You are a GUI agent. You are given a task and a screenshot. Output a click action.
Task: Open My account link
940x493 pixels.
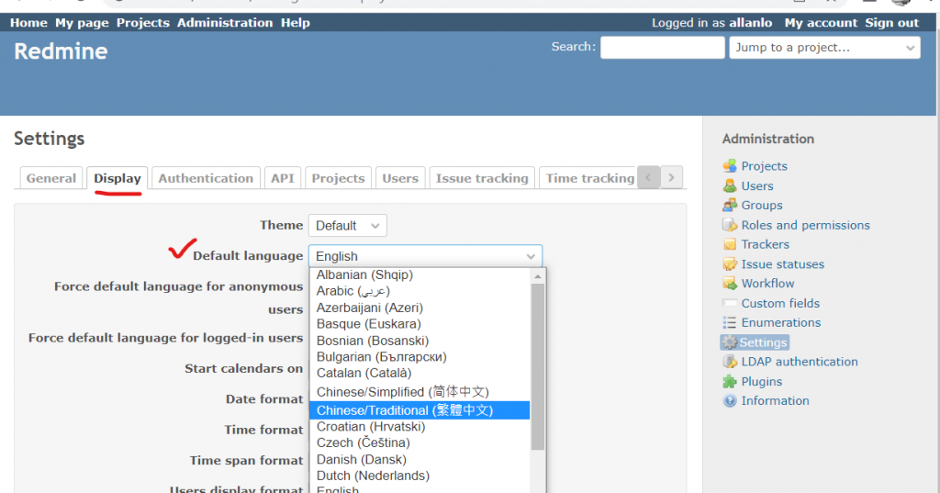pyautogui.click(x=821, y=23)
